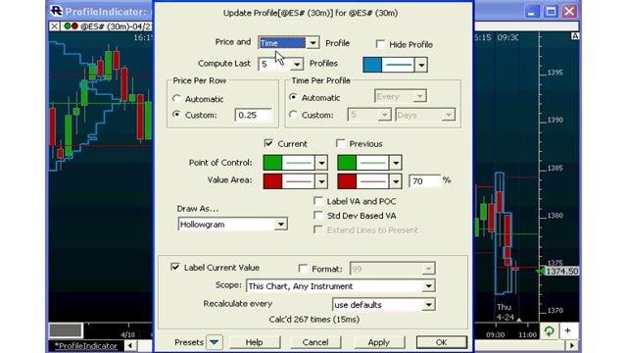
Task: Click scroll-left arrow next to ProfileIndicator tab
Action: click(x=130, y=345)
